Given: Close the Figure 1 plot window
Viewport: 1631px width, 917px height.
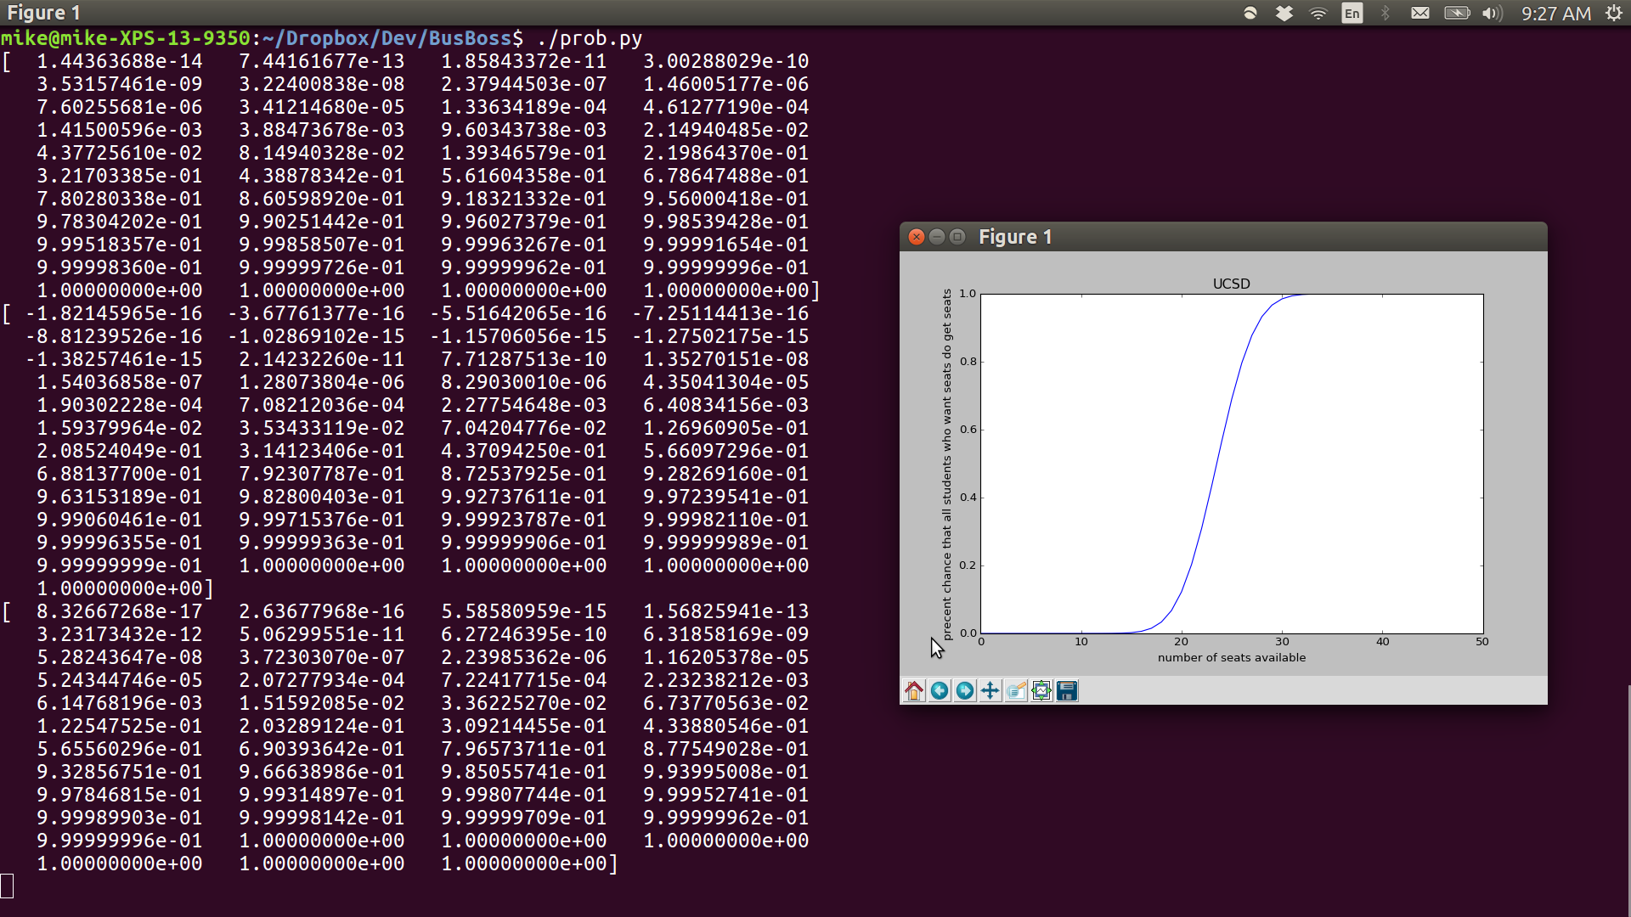Looking at the screenshot, I should (917, 237).
